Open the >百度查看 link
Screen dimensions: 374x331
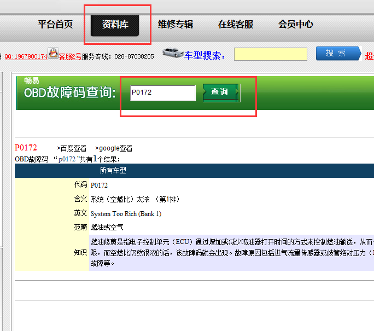point(72,148)
